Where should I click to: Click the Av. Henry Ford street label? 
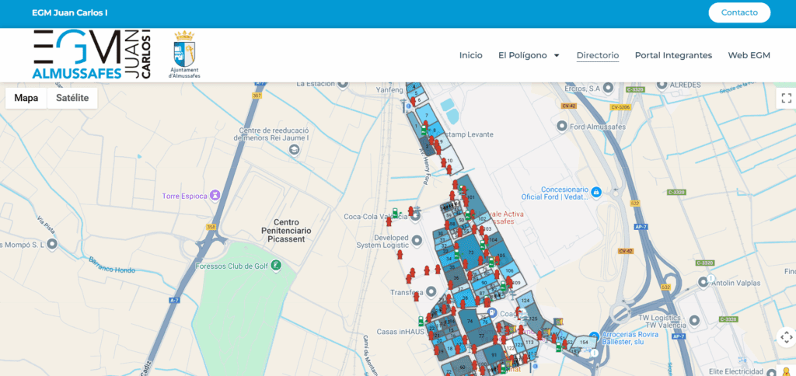pos(427,168)
